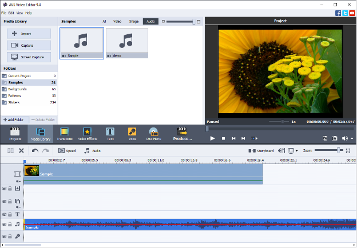Viewport: 357px width, 248px height.
Task: Click the Projects icon
Action: [x=15, y=134]
